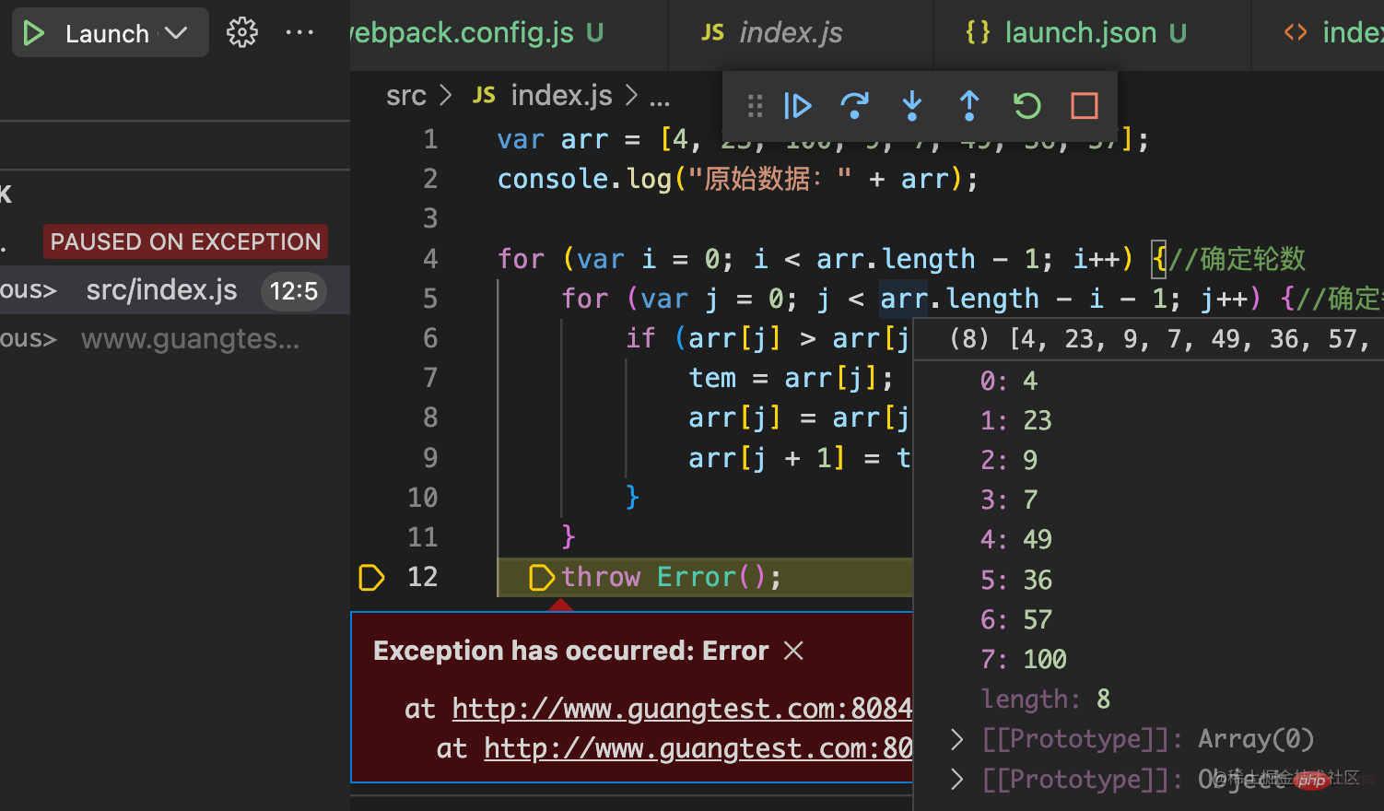Close the exception widget with the X

pyautogui.click(x=793, y=651)
